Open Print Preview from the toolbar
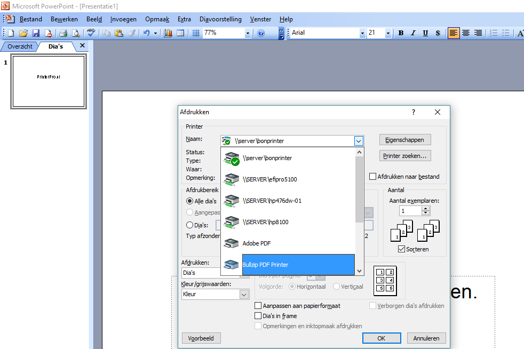The height and width of the screenshot is (349, 524). pyautogui.click(x=76, y=33)
